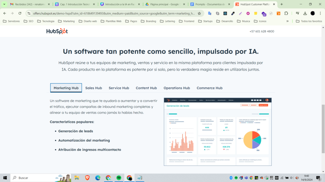Viewport: 325px width, 182px height.
Task: Click inside the browser address bar
Action: pos(111,13)
